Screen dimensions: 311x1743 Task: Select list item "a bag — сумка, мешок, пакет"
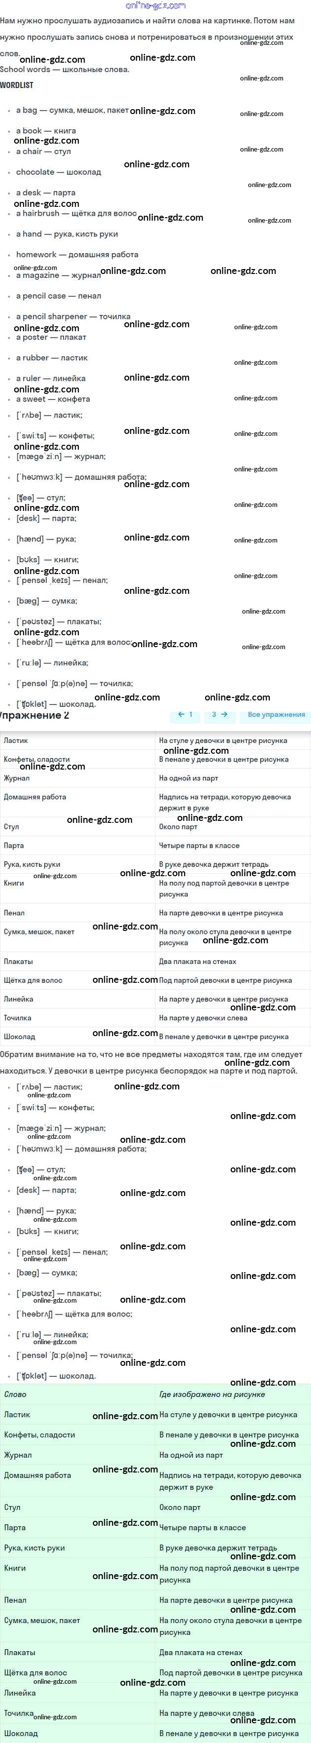tap(72, 110)
